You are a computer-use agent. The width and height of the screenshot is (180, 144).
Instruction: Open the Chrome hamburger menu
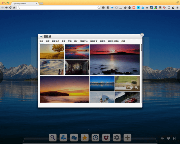click(x=177, y=8)
